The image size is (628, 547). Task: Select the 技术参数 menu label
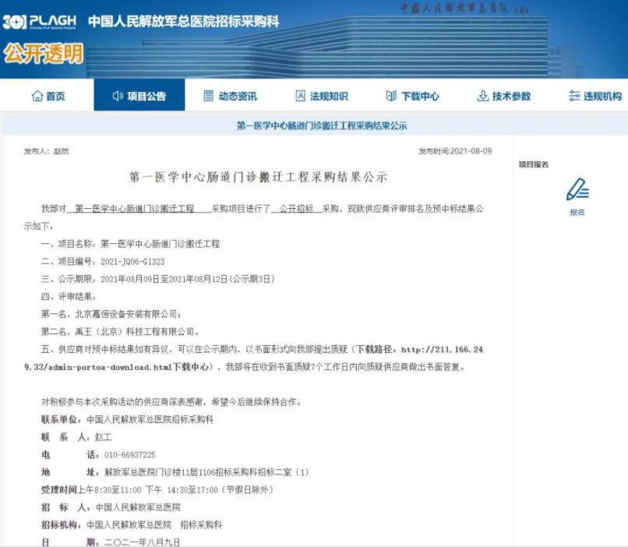(511, 96)
